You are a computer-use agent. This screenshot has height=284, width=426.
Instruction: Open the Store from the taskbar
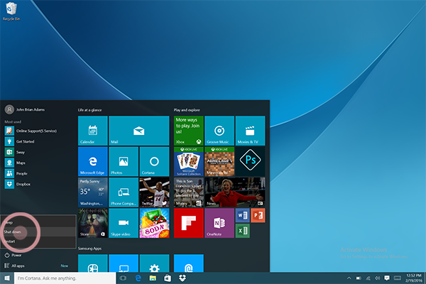tap(168, 278)
